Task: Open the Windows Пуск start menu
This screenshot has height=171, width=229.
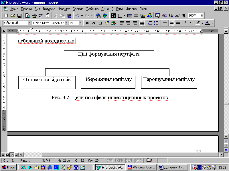Action: (x=9, y=167)
